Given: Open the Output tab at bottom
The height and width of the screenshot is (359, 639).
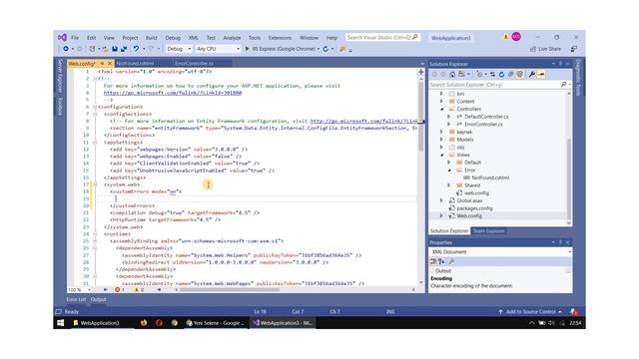Looking at the screenshot, I should [98, 299].
